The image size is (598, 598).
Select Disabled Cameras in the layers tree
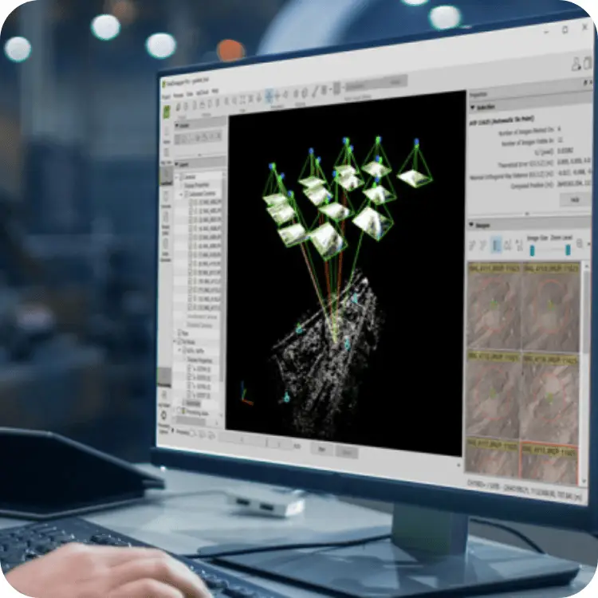click(x=199, y=325)
